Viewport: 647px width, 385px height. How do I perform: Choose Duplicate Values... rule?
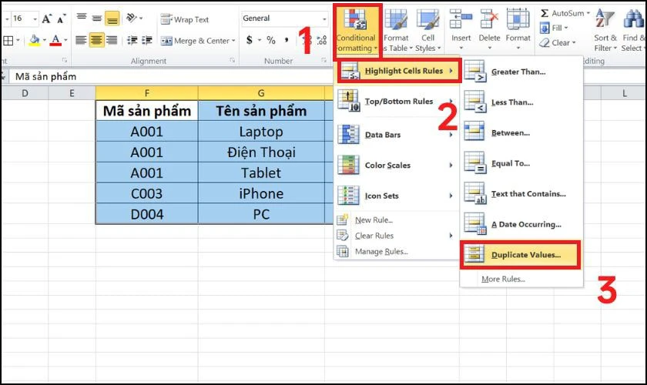[521, 255]
